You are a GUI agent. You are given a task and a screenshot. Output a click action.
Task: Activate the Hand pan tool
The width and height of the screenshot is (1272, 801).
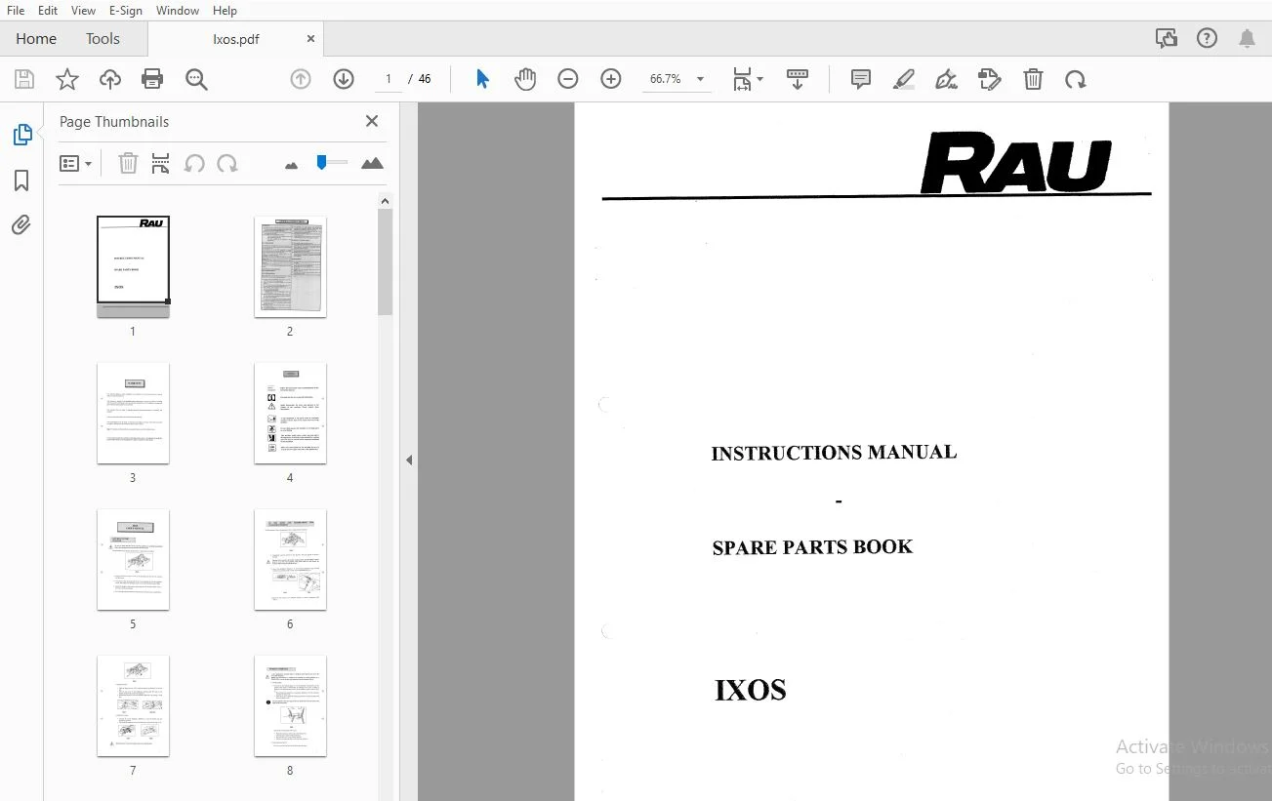525,80
